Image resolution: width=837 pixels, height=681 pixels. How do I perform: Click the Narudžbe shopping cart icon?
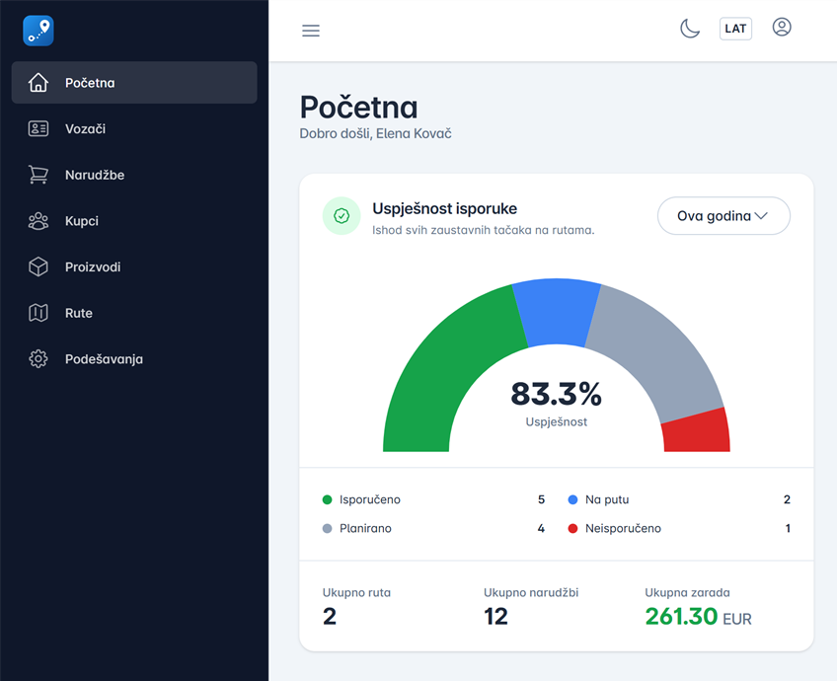(38, 175)
